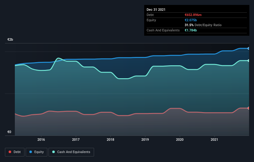Click the €1.784b cash value
The width and height of the screenshot is (254, 162).
191,30
